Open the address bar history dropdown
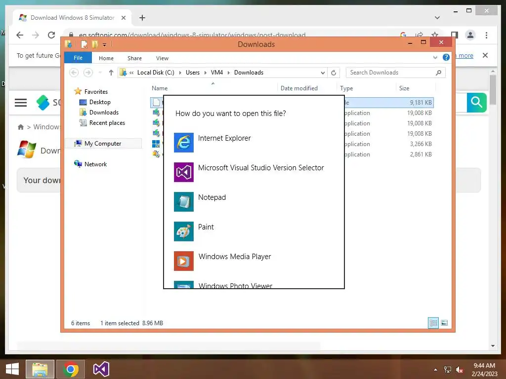This screenshot has width=506, height=379. pyautogui.click(x=323, y=73)
